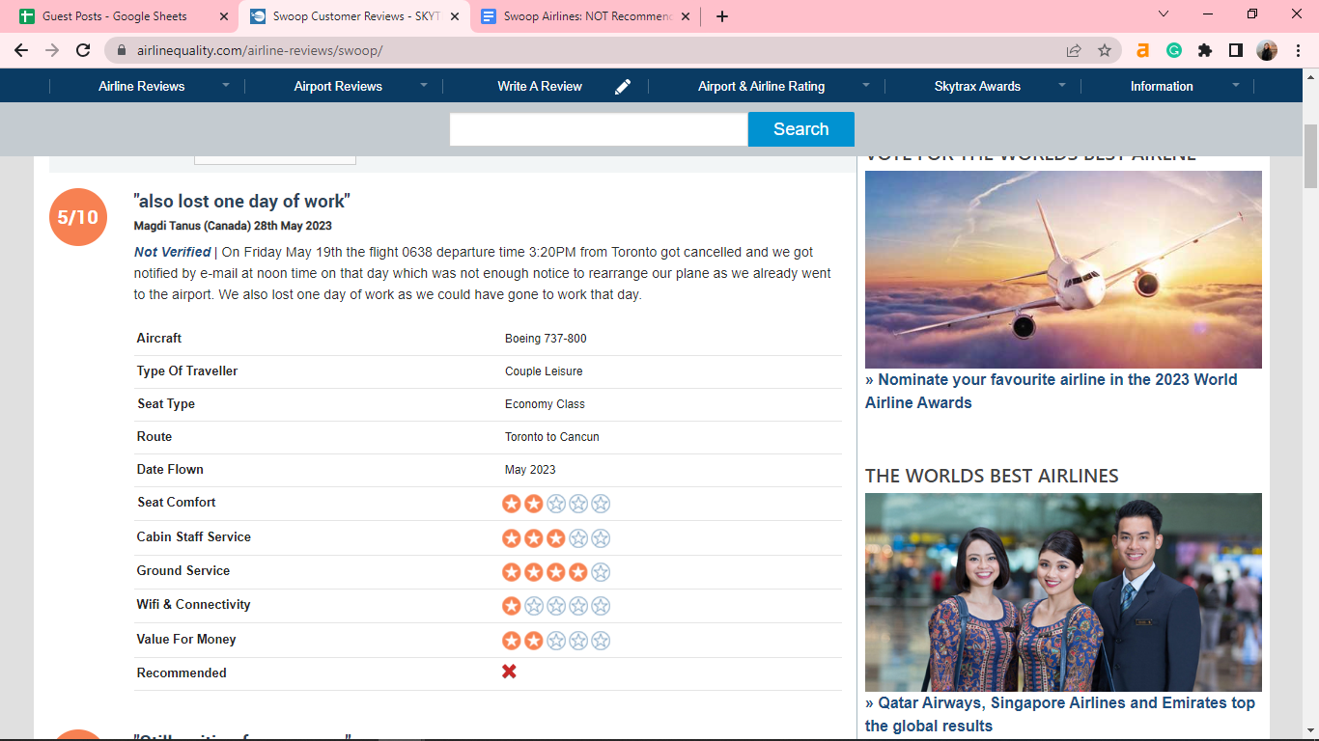Open Qatar Airways, Singapore Airlines and Emirates link
Image resolution: width=1319 pixels, height=741 pixels.
(x=1060, y=714)
